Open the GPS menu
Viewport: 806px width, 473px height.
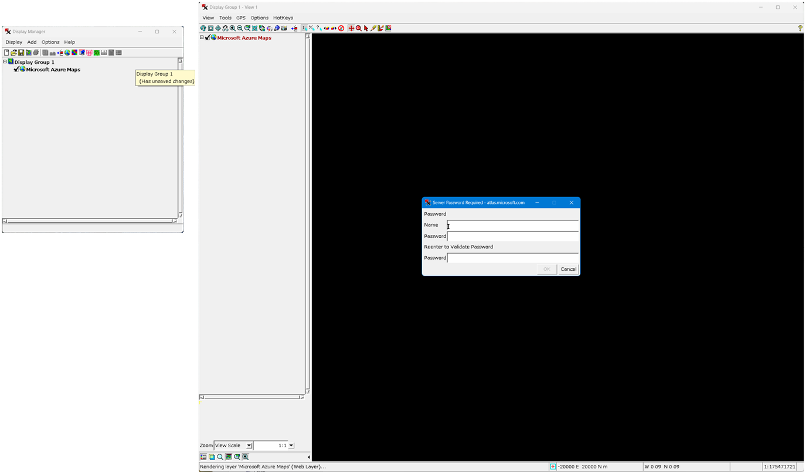(241, 18)
